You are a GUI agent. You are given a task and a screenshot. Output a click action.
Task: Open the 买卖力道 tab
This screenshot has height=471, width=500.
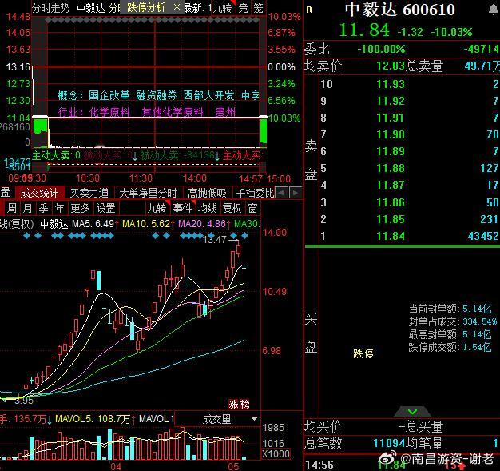coord(89,193)
